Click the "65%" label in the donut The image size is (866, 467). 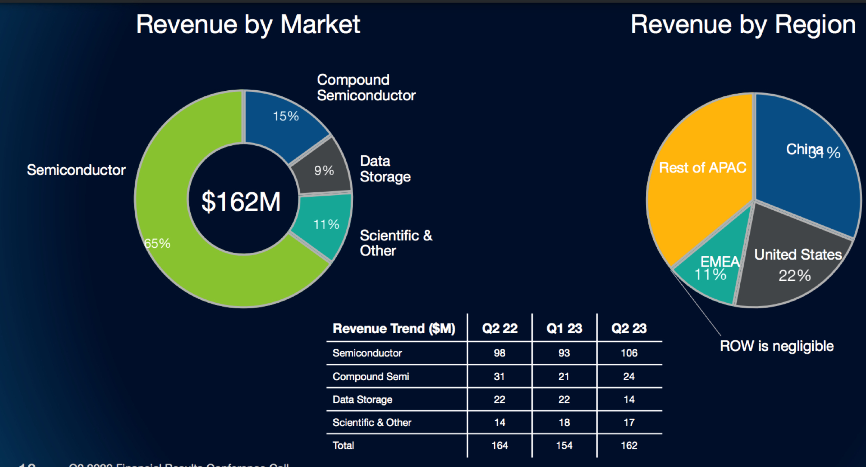157,243
